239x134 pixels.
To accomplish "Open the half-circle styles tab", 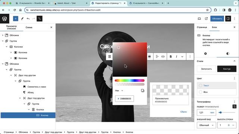I will 228,54.
